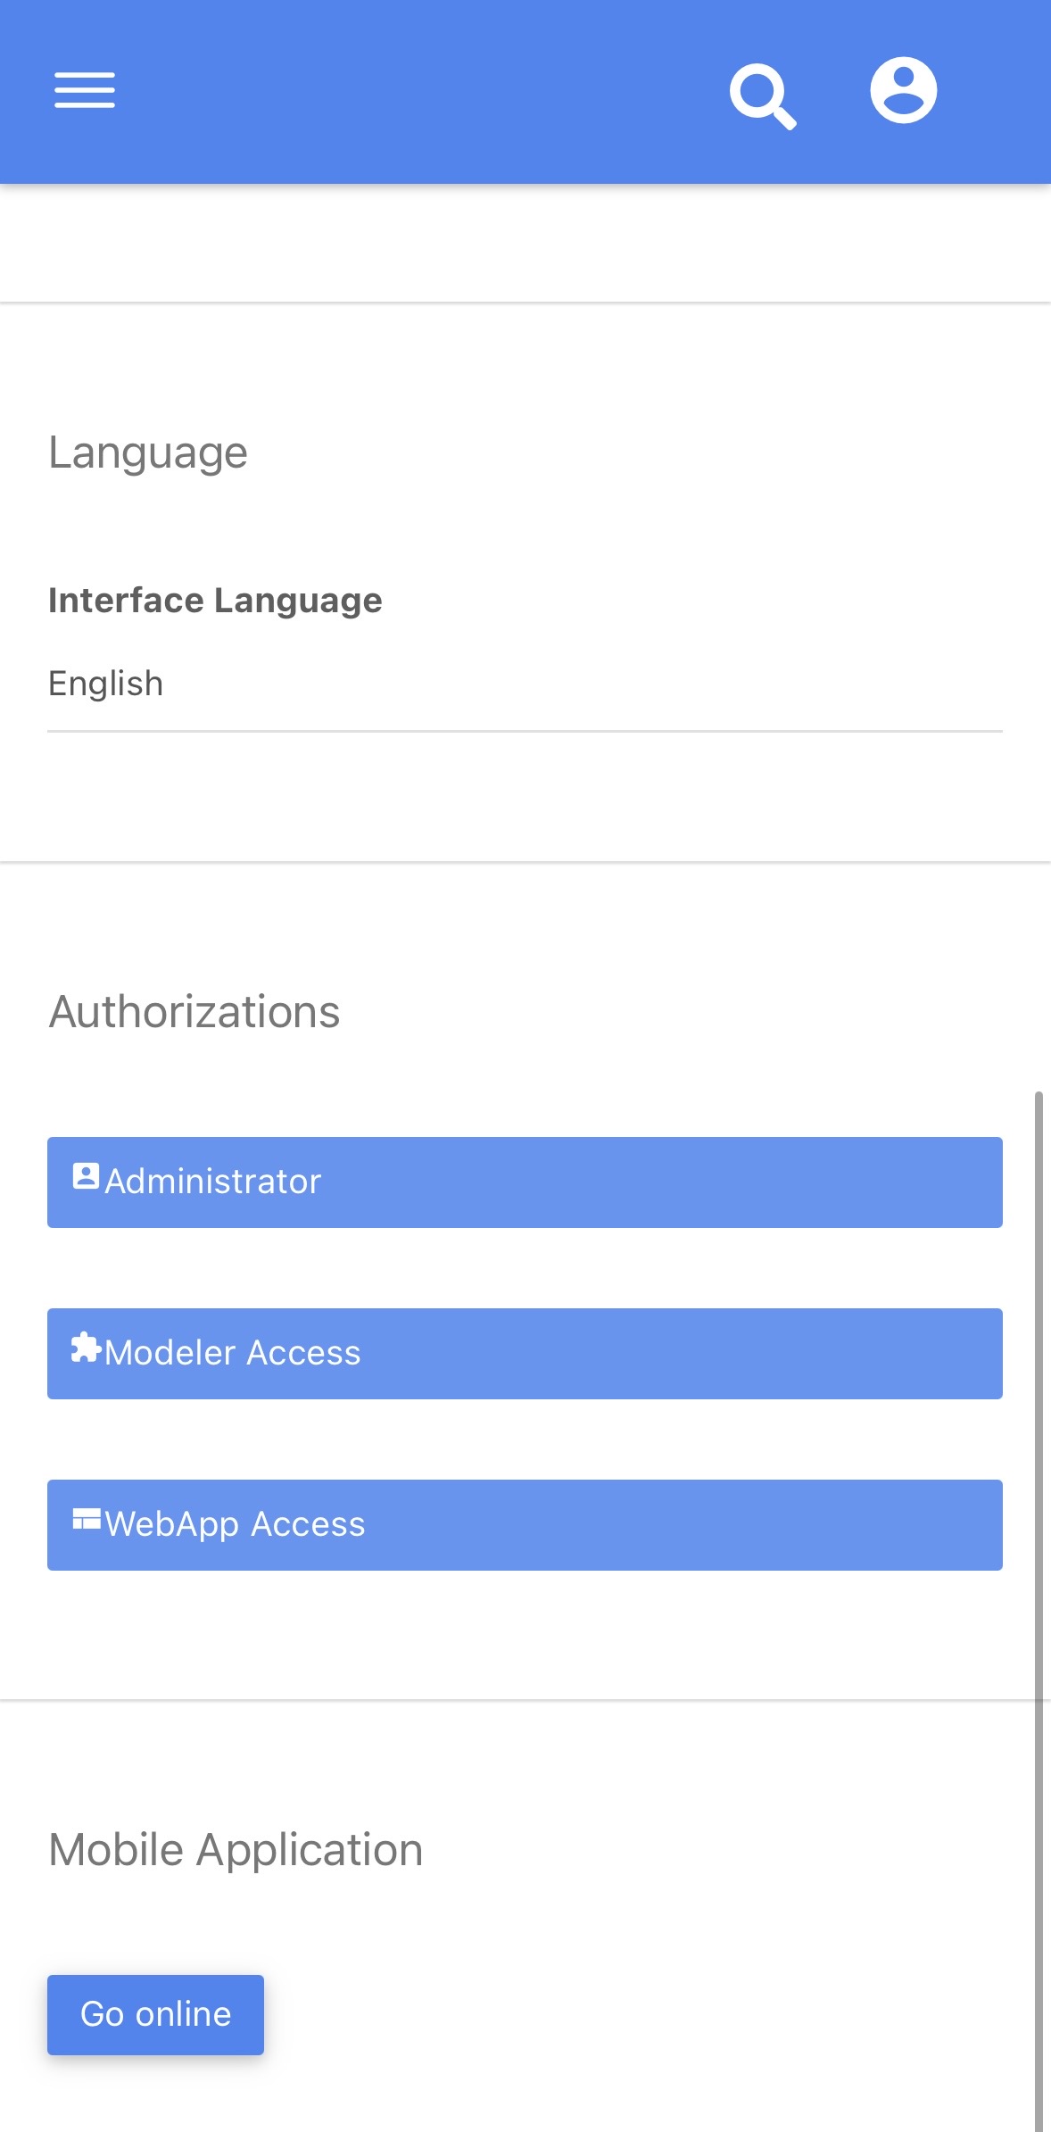The width and height of the screenshot is (1051, 2132).
Task: Click the Interface Language field label
Action: (215, 601)
